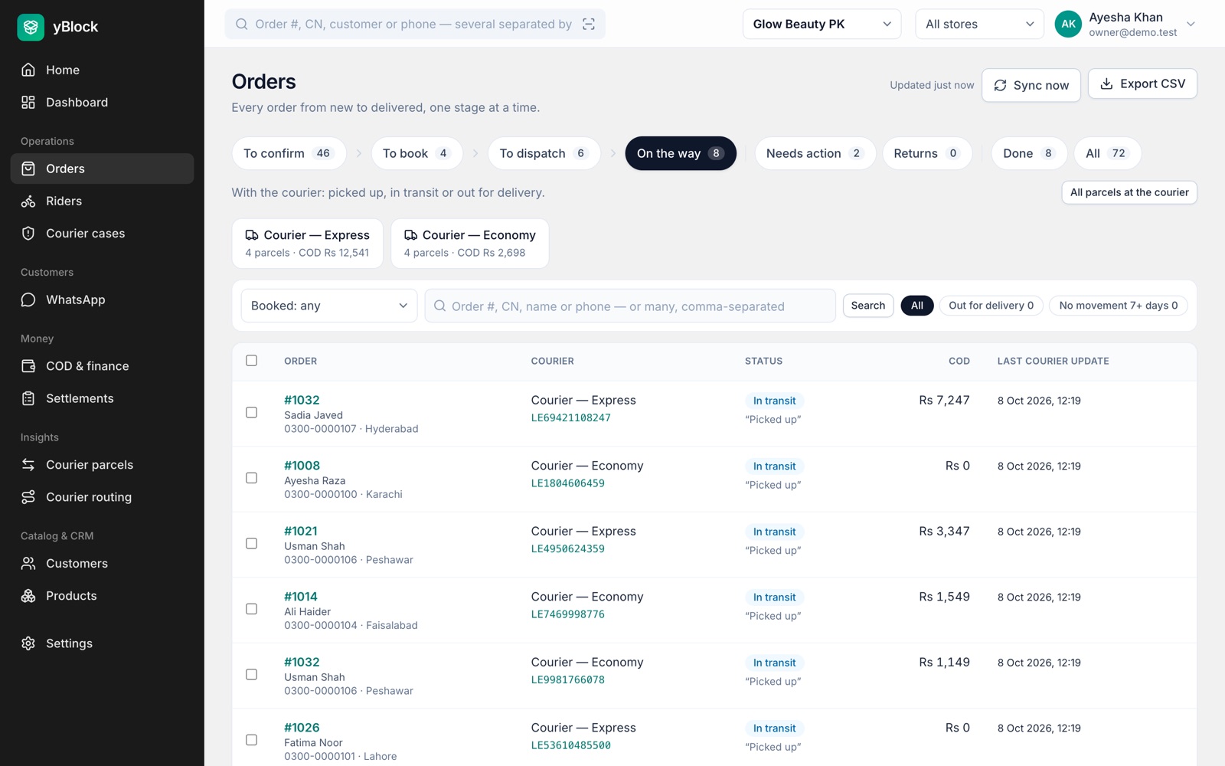Click the Sync now refresh button
1225x766 pixels.
tap(1031, 85)
